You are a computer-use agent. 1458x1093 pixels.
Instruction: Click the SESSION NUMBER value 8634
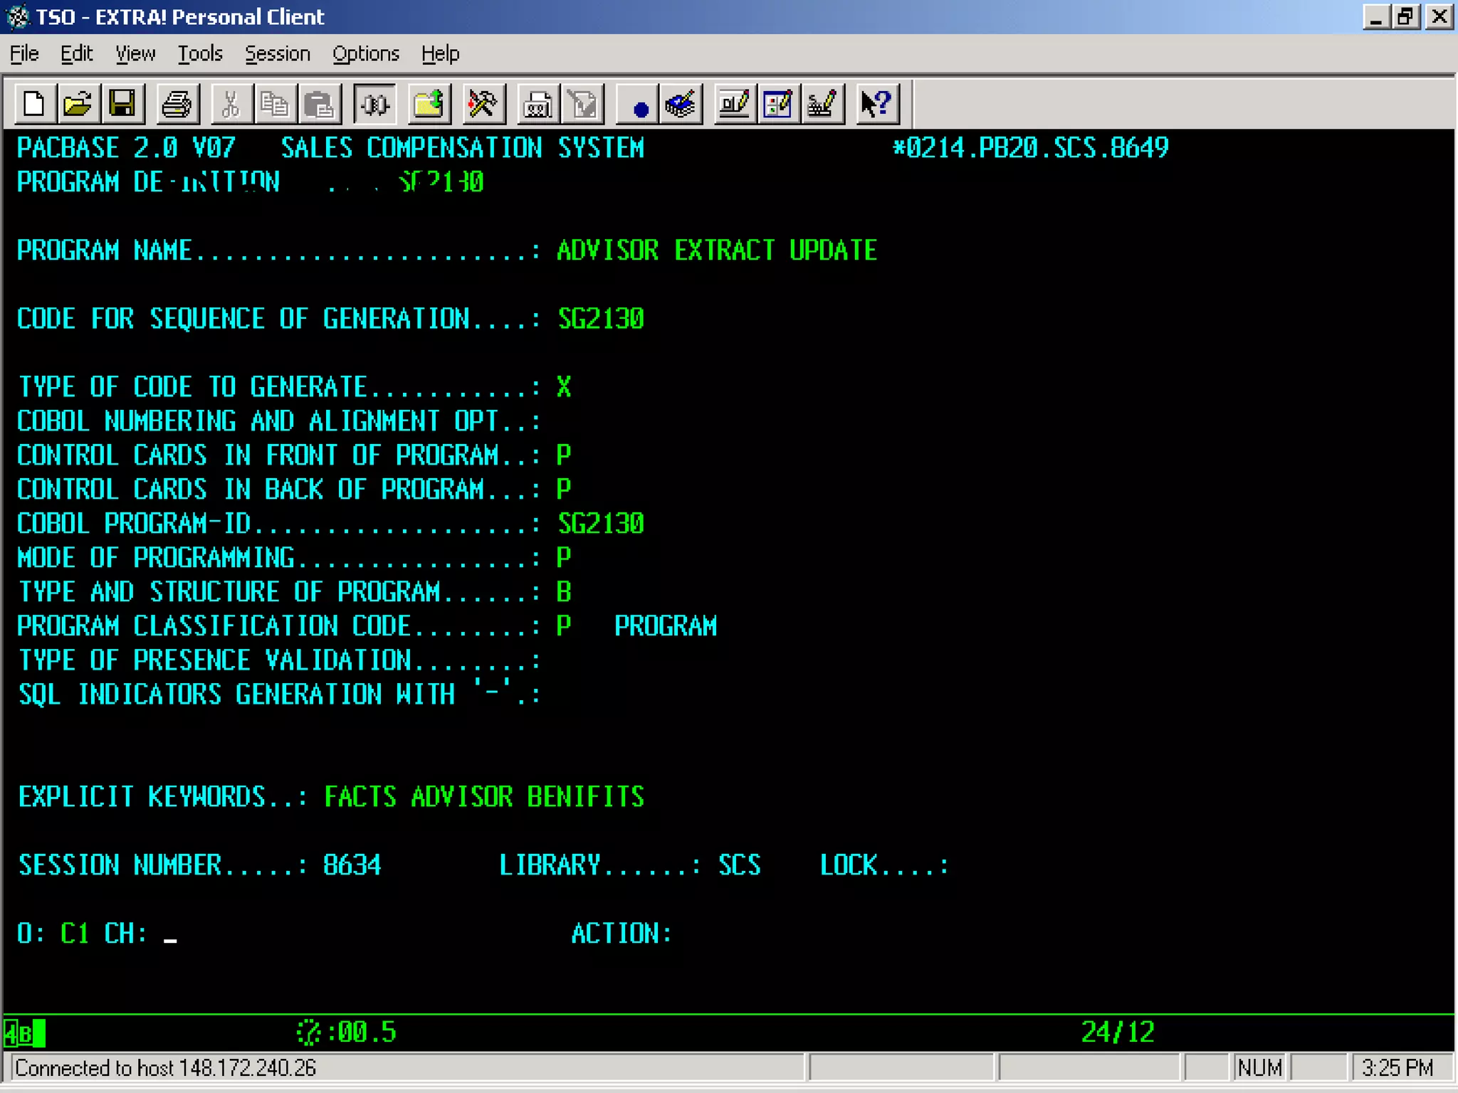tap(352, 865)
